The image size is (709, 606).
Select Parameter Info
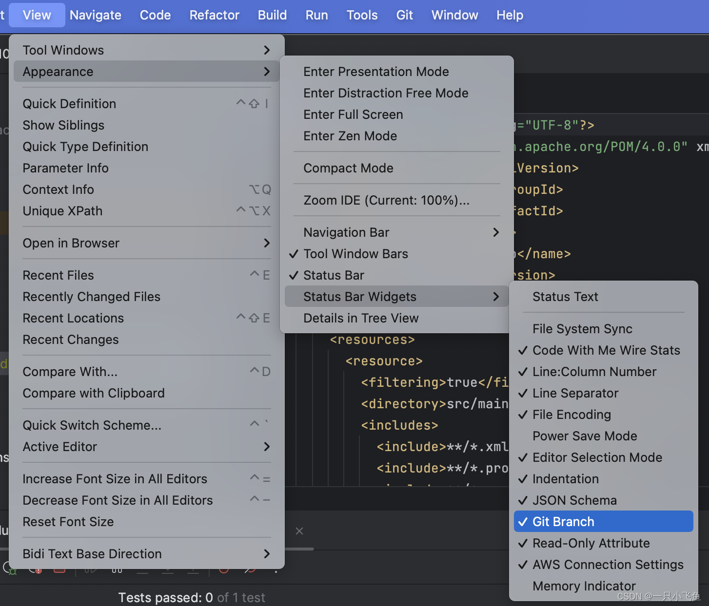(146, 168)
